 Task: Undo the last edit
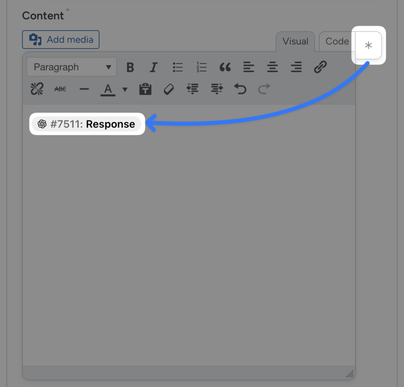click(x=240, y=89)
